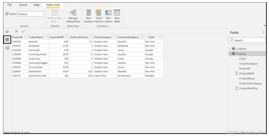Click the Scuba subcategory cell
This screenshot has width=269, height=137.
coord(131,59)
